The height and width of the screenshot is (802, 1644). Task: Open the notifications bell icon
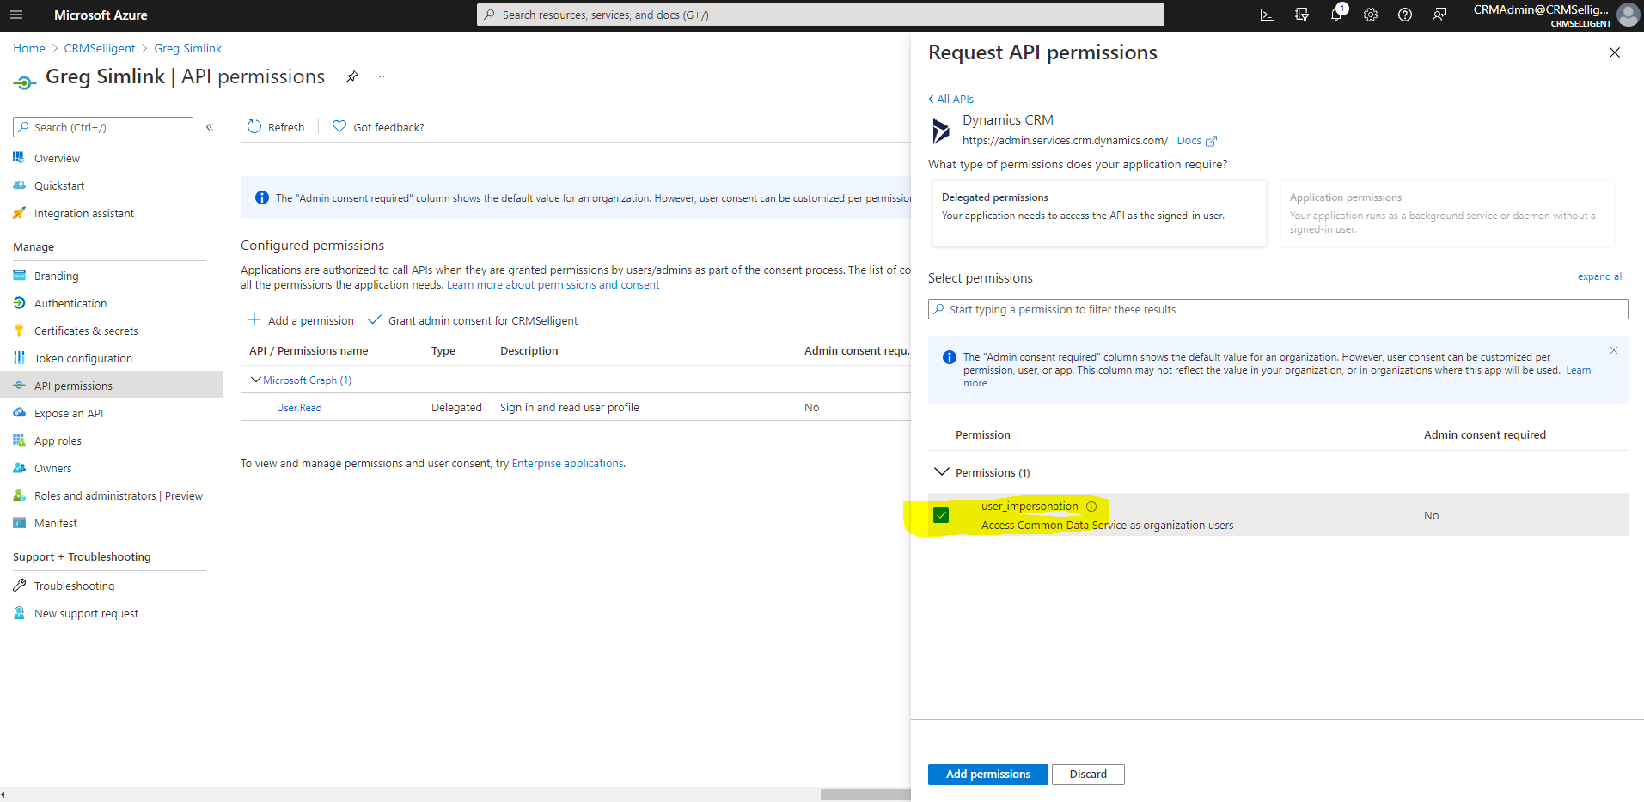pyautogui.click(x=1335, y=15)
